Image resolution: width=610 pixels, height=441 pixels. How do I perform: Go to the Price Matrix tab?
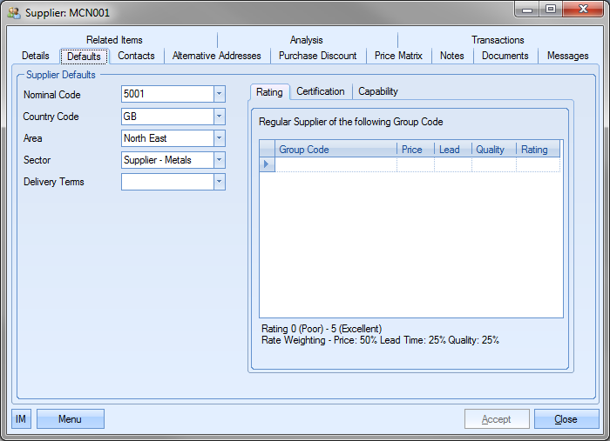coord(397,56)
